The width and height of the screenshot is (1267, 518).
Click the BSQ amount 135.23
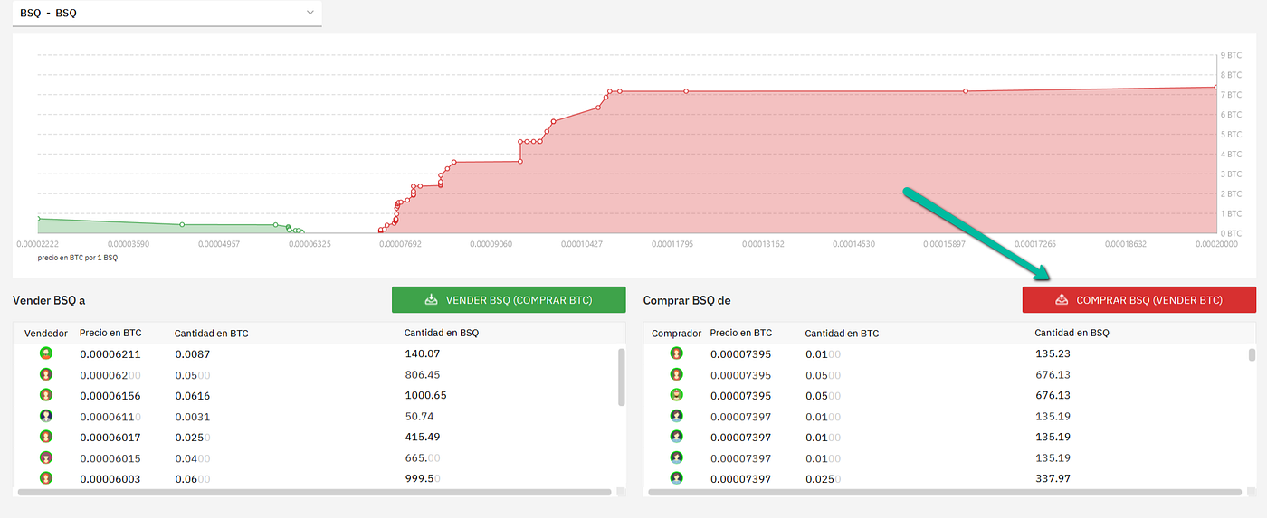tap(1053, 353)
